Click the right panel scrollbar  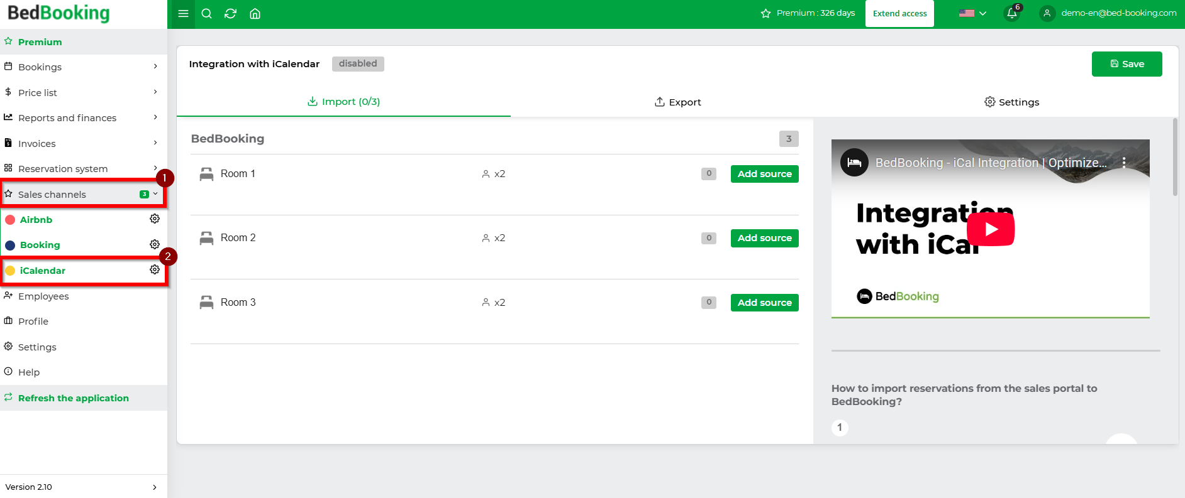(1175, 157)
